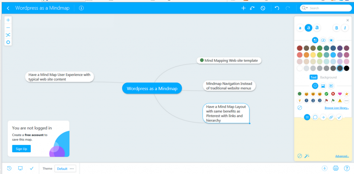Toggle italic text formatting
354x174 pixels.
point(345,28)
